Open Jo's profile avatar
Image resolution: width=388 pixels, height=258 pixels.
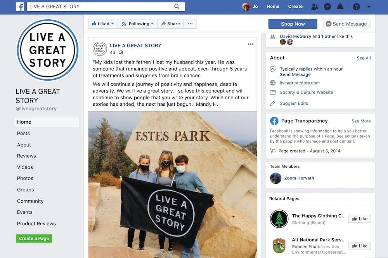[x=246, y=7]
